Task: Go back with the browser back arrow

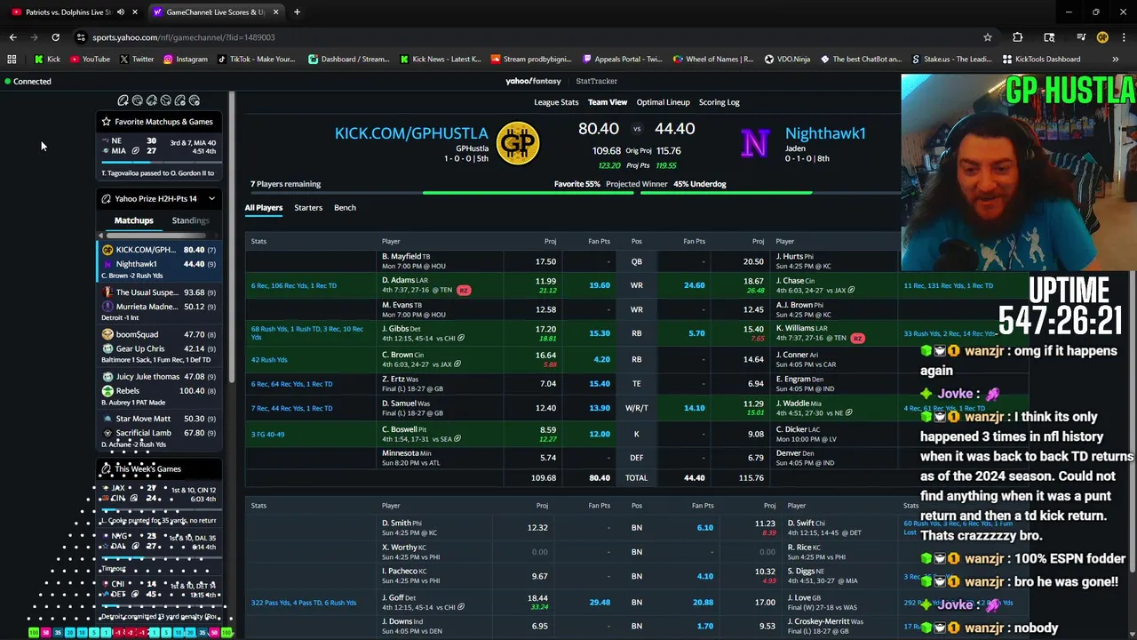Action: click(x=12, y=37)
